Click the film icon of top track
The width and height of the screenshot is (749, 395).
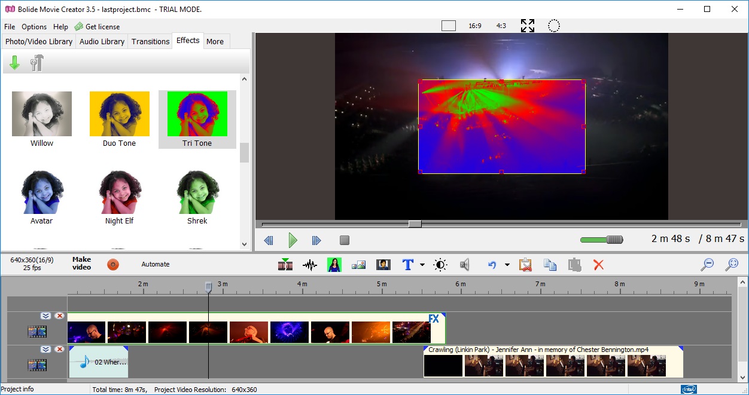[37, 332]
